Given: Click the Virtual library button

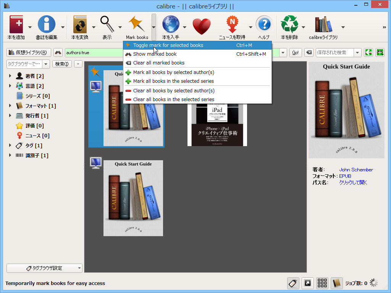Looking at the screenshot, I should [29, 53].
